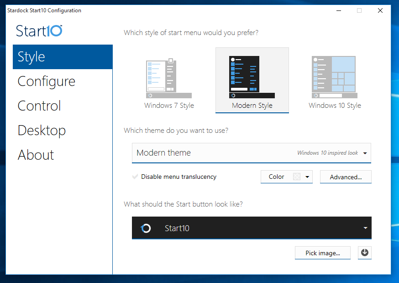Select the Modern Style start menu option
The width and height of the screenshot is (399, 283).
[252, 80]
